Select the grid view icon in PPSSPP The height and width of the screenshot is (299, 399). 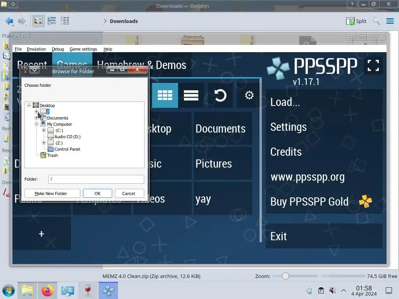[165, 95]
